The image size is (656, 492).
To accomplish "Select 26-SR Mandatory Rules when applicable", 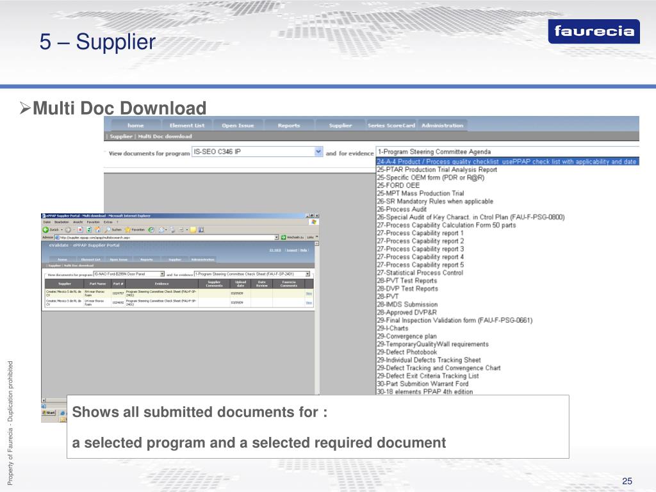I will tap(435, 201).
